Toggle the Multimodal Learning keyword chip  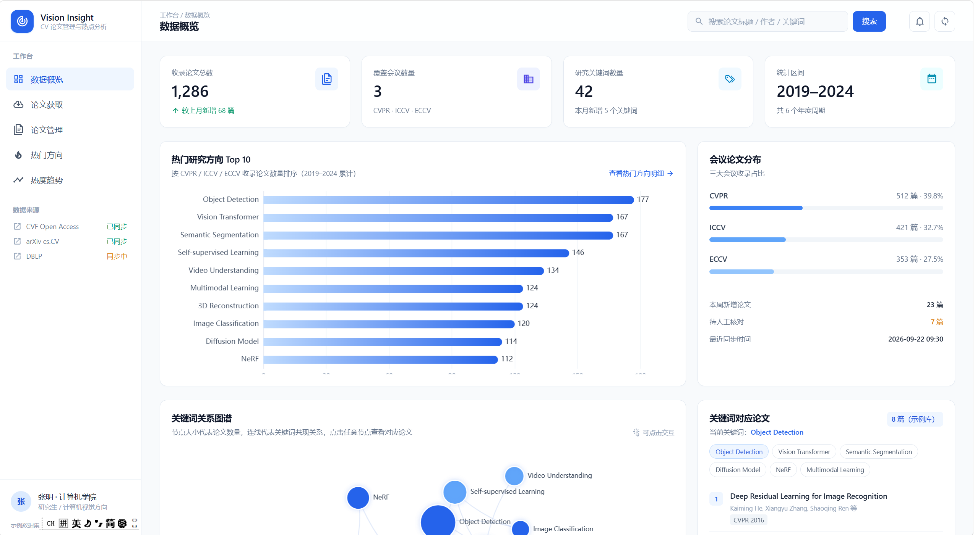coord(835,469)
